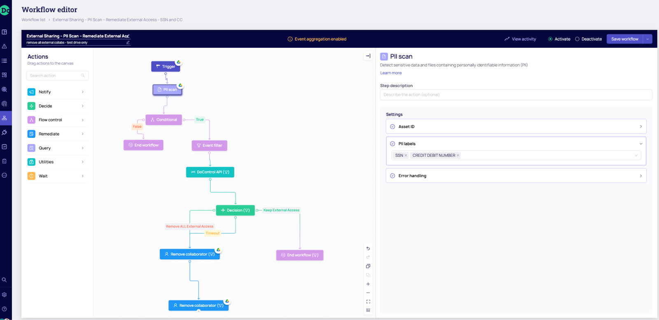The height and width of the screenshot is (320, 659).
Task: Select the PII scan node
Action: (x=167, y=89)
